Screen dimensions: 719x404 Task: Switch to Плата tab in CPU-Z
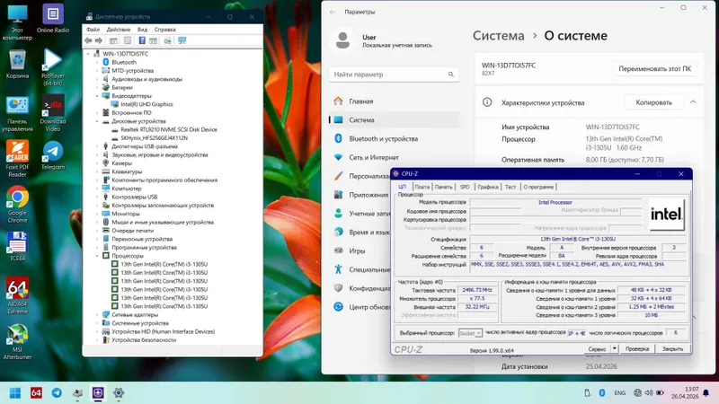click(422, 187)
